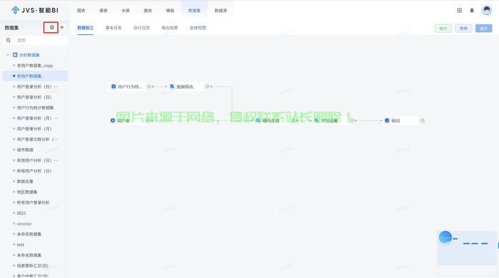Click the 禁用 button to disable dataset
Screen dimensions: 499x278
coord(463,28)
